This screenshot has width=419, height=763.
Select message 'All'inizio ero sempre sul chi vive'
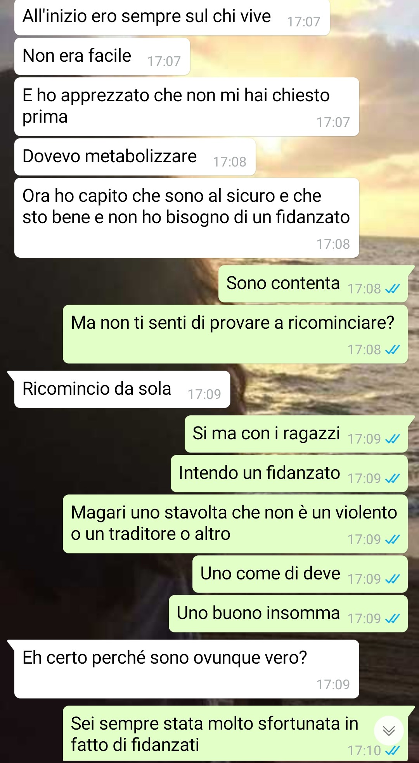click(x=172, y=17)
